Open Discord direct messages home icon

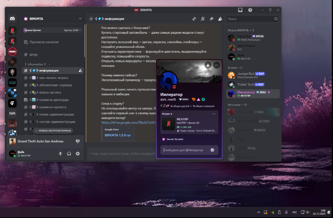coord(12,19)
